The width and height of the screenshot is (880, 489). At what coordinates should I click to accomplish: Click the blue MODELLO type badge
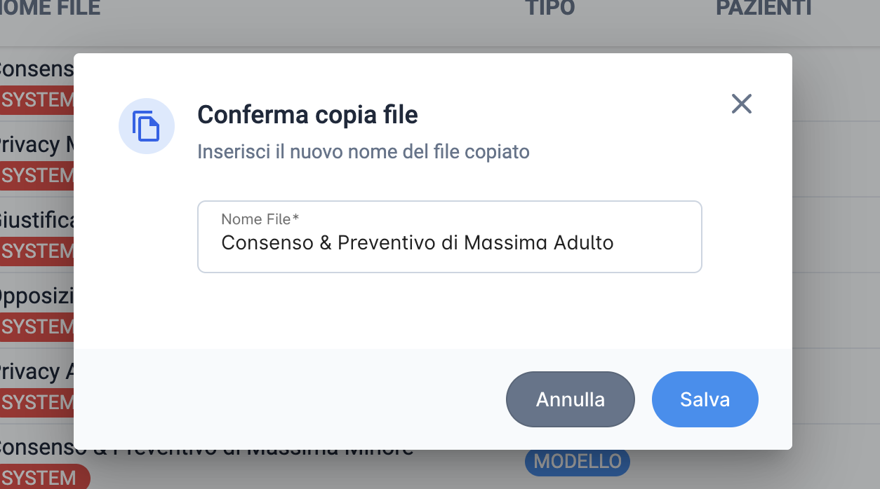click(578, 461)
